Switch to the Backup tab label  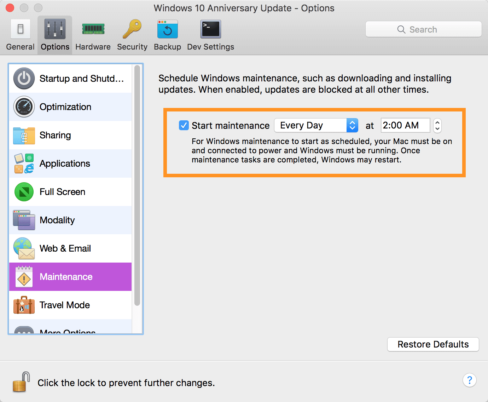tap(168, 47)
